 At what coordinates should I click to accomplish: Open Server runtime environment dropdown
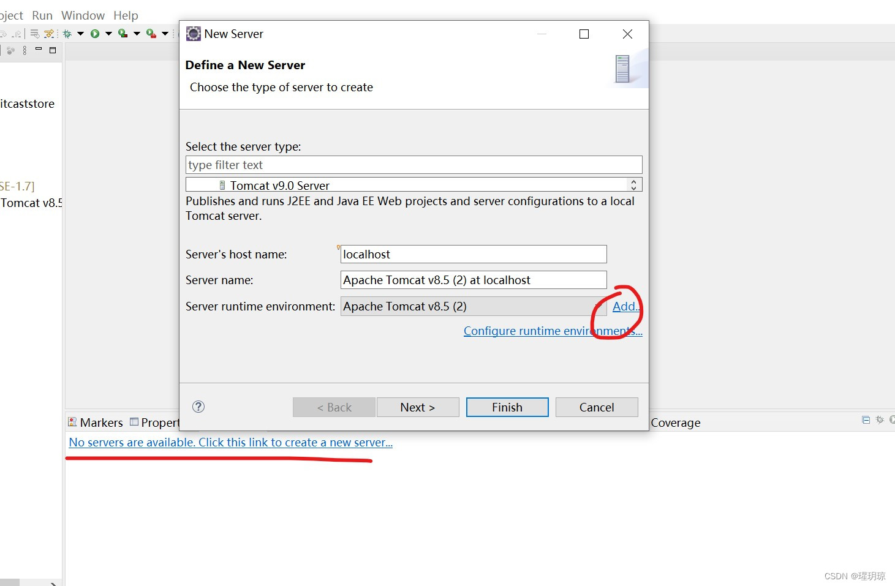(474, 306)
